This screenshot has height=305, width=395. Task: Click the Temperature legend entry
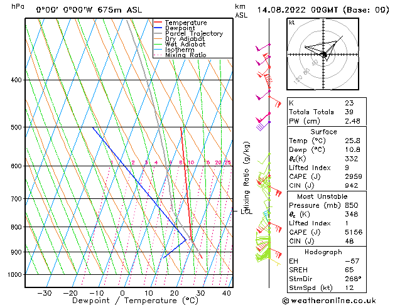point(180,23)
